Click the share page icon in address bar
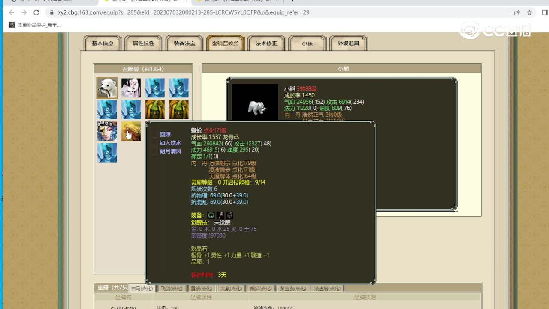The width and height of the screenshot is (549, 309). [517, 12]
